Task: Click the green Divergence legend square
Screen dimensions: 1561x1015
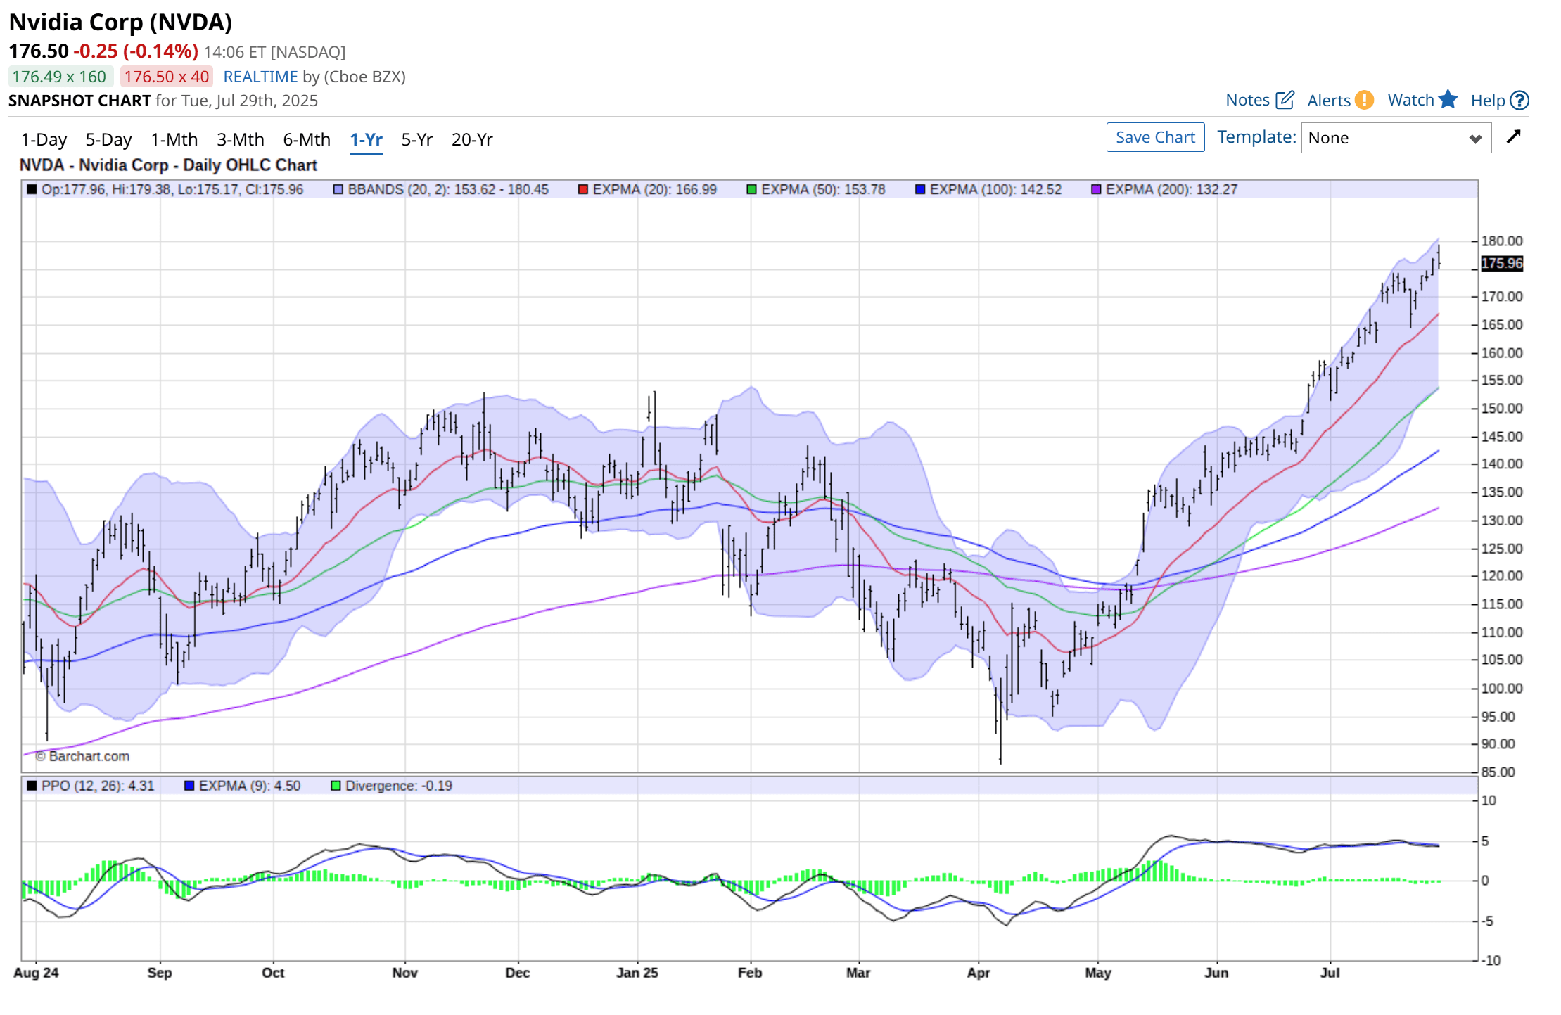Action: tap(336, 786)
